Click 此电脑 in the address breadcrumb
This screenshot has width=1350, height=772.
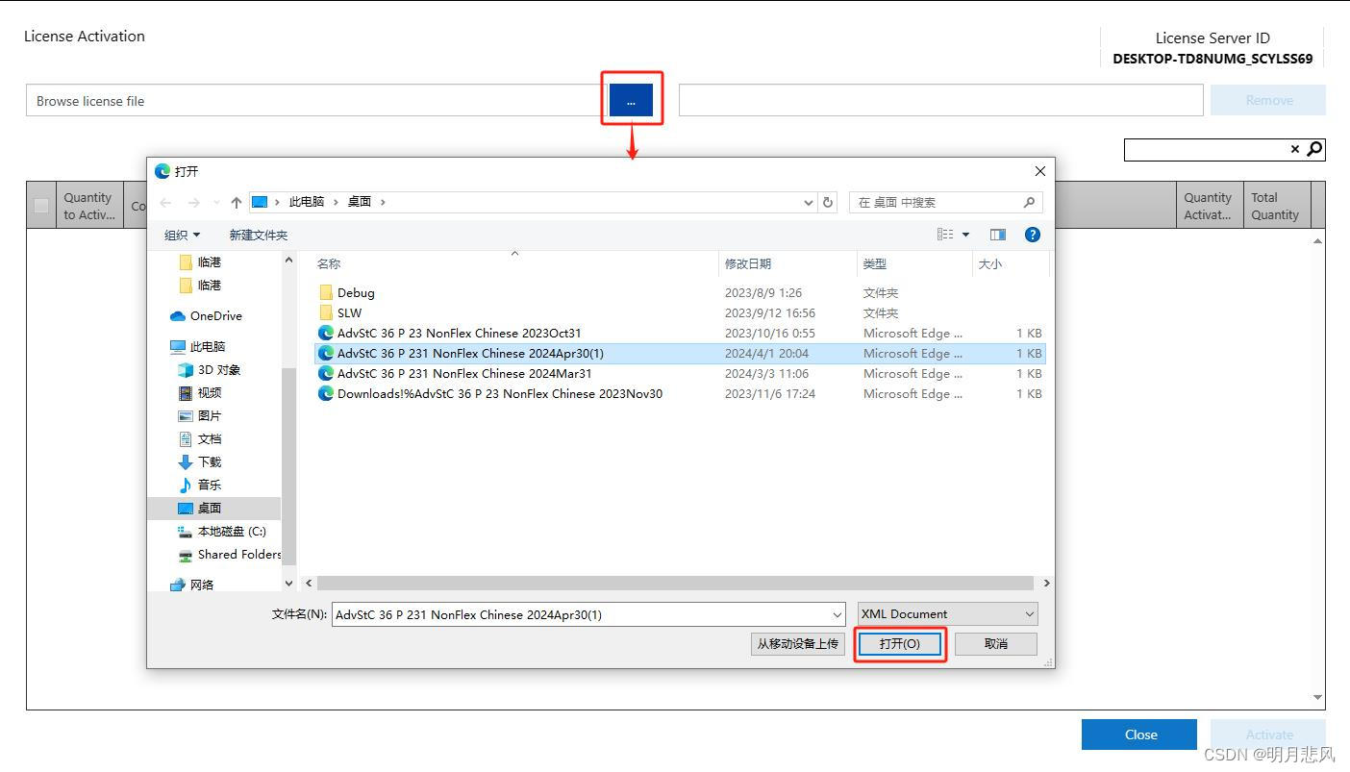coord(307,202)
